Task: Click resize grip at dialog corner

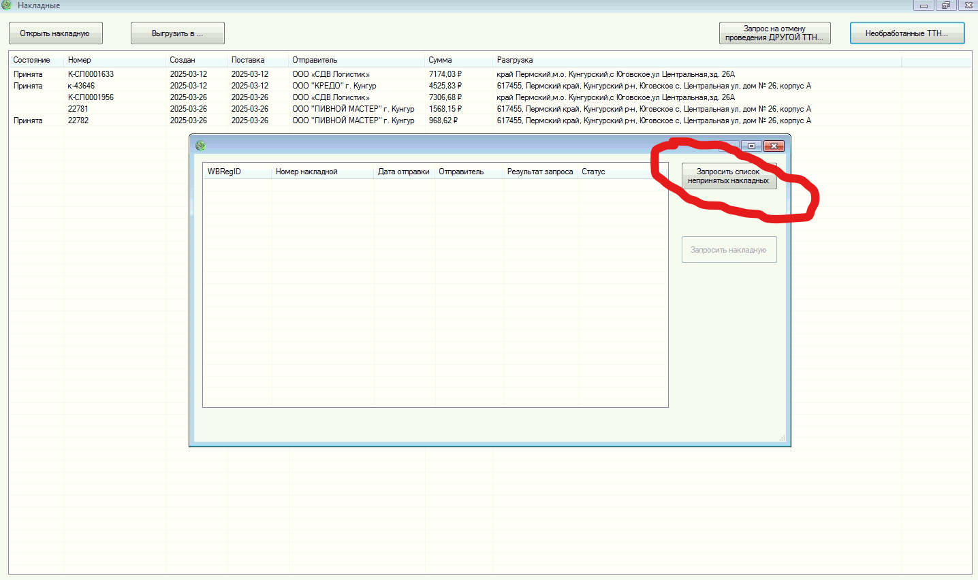Action: click(782, 438)
